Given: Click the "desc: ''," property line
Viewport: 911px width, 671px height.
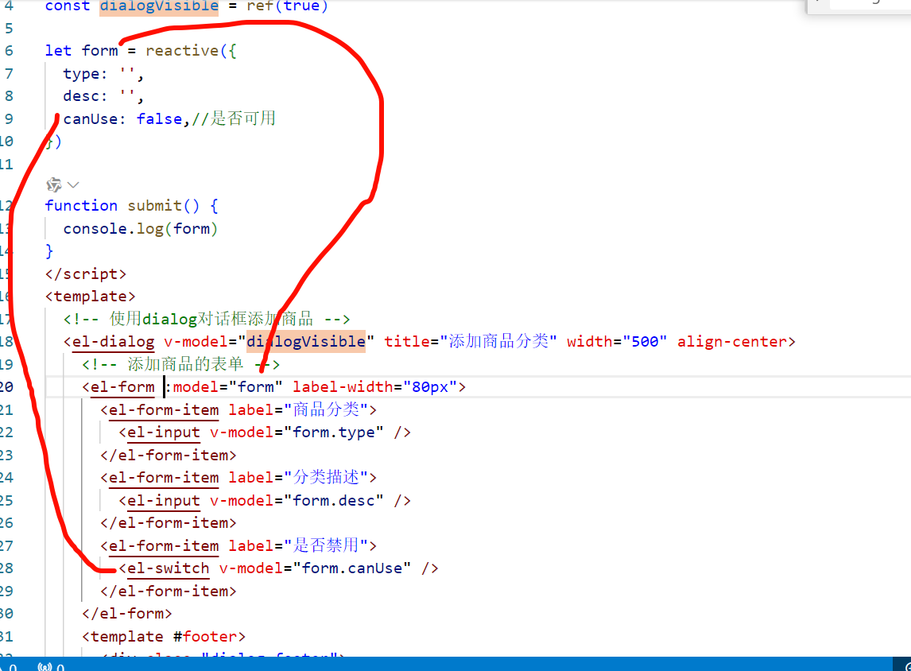Looking at the screenshot, I should point(103,96).
